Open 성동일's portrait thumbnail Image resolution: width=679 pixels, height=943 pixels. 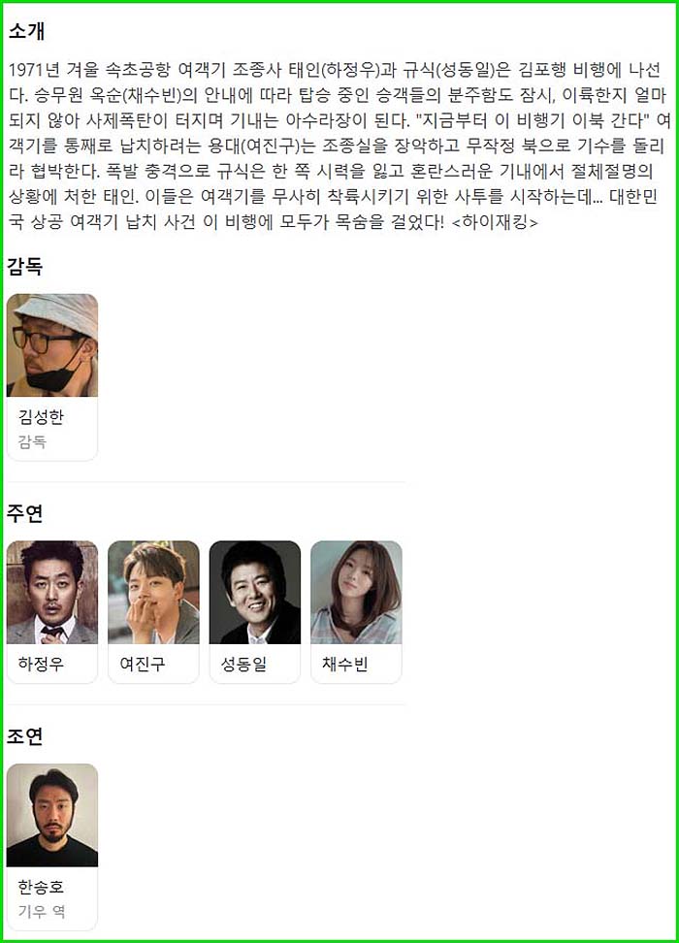pyautogui.click(x=255, y=593)
